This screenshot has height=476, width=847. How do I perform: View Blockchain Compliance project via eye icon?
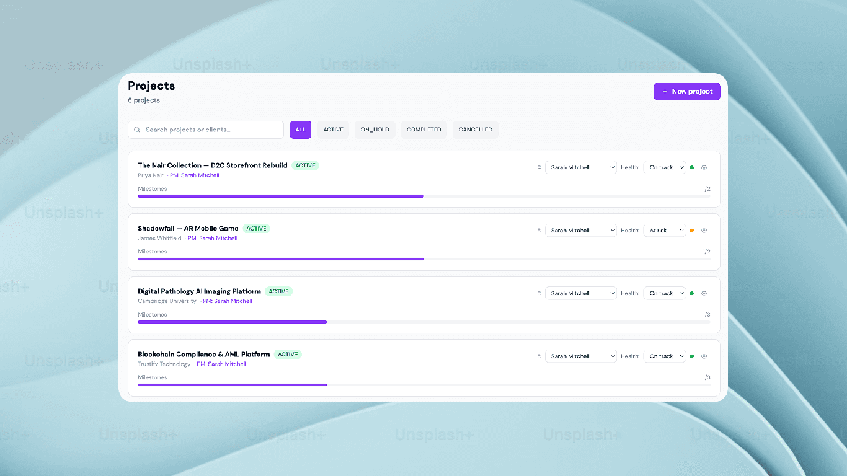pos(704,356)
